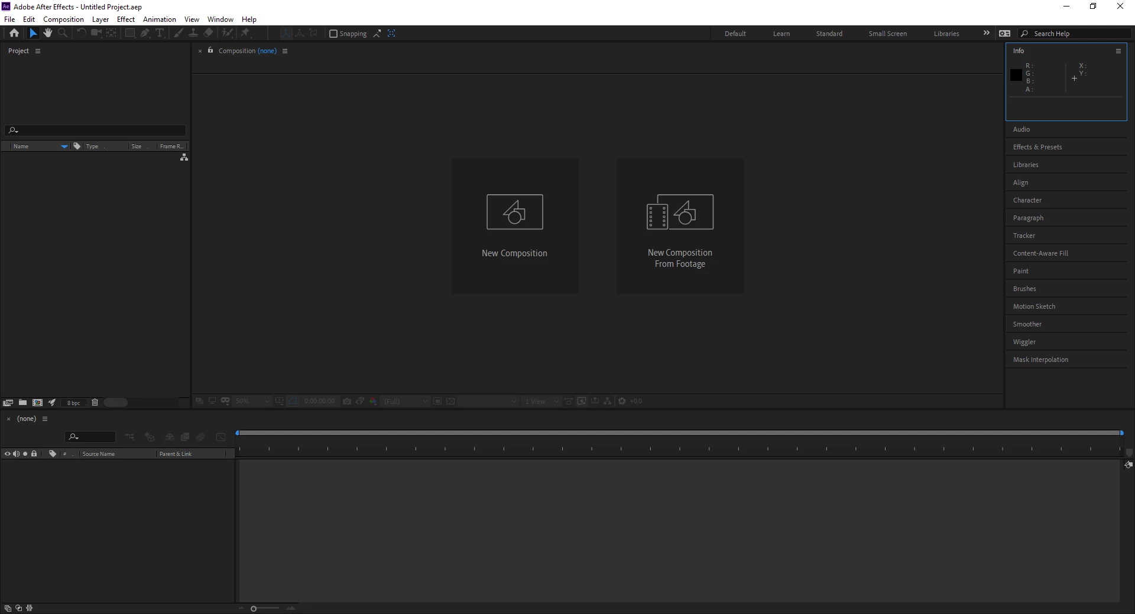1135x614 pixels.
Task: Switch to the Standard workspace
Action: [x=829, y=34]
